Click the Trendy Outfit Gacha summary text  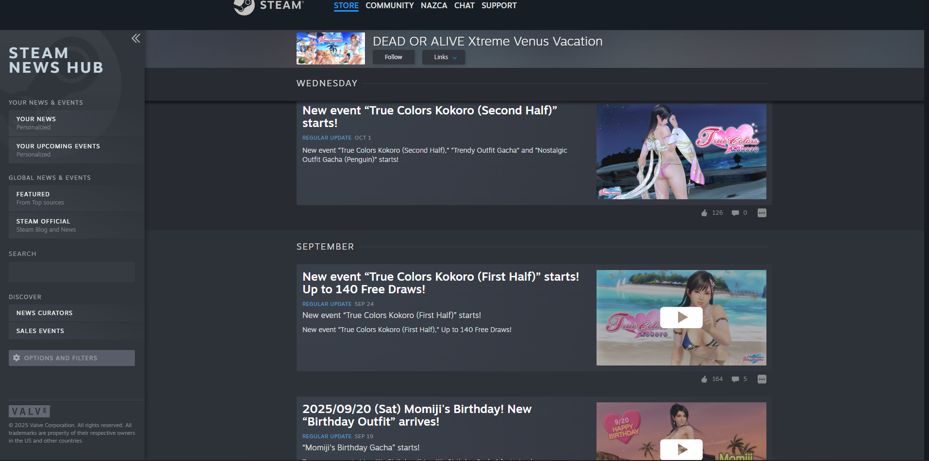pos(434,155)
